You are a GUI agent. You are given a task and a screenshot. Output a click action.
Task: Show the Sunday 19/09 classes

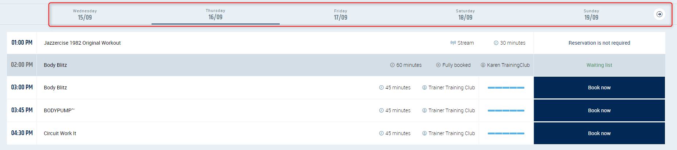[591, 15]
